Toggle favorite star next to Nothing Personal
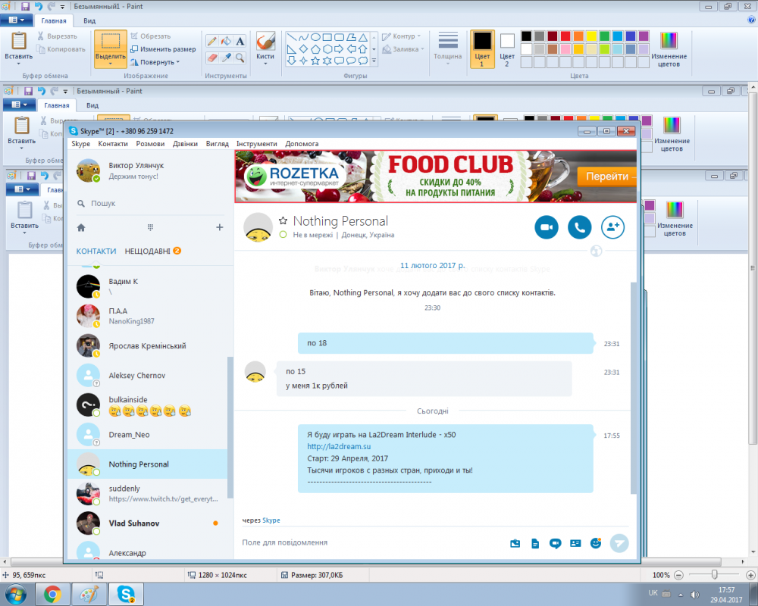758x606 pixels. tap(283, 221)
